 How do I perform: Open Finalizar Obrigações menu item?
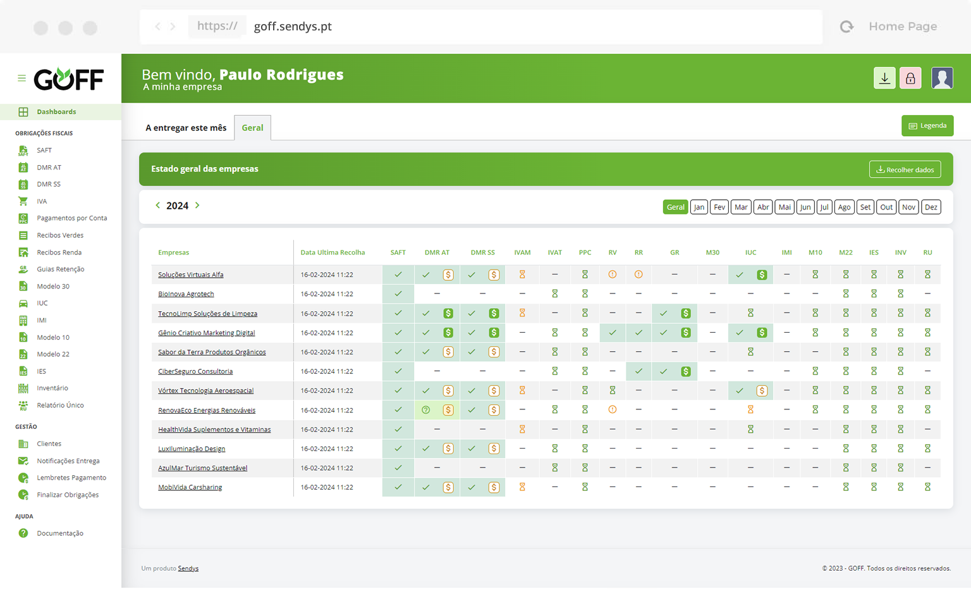coord(68,495)
